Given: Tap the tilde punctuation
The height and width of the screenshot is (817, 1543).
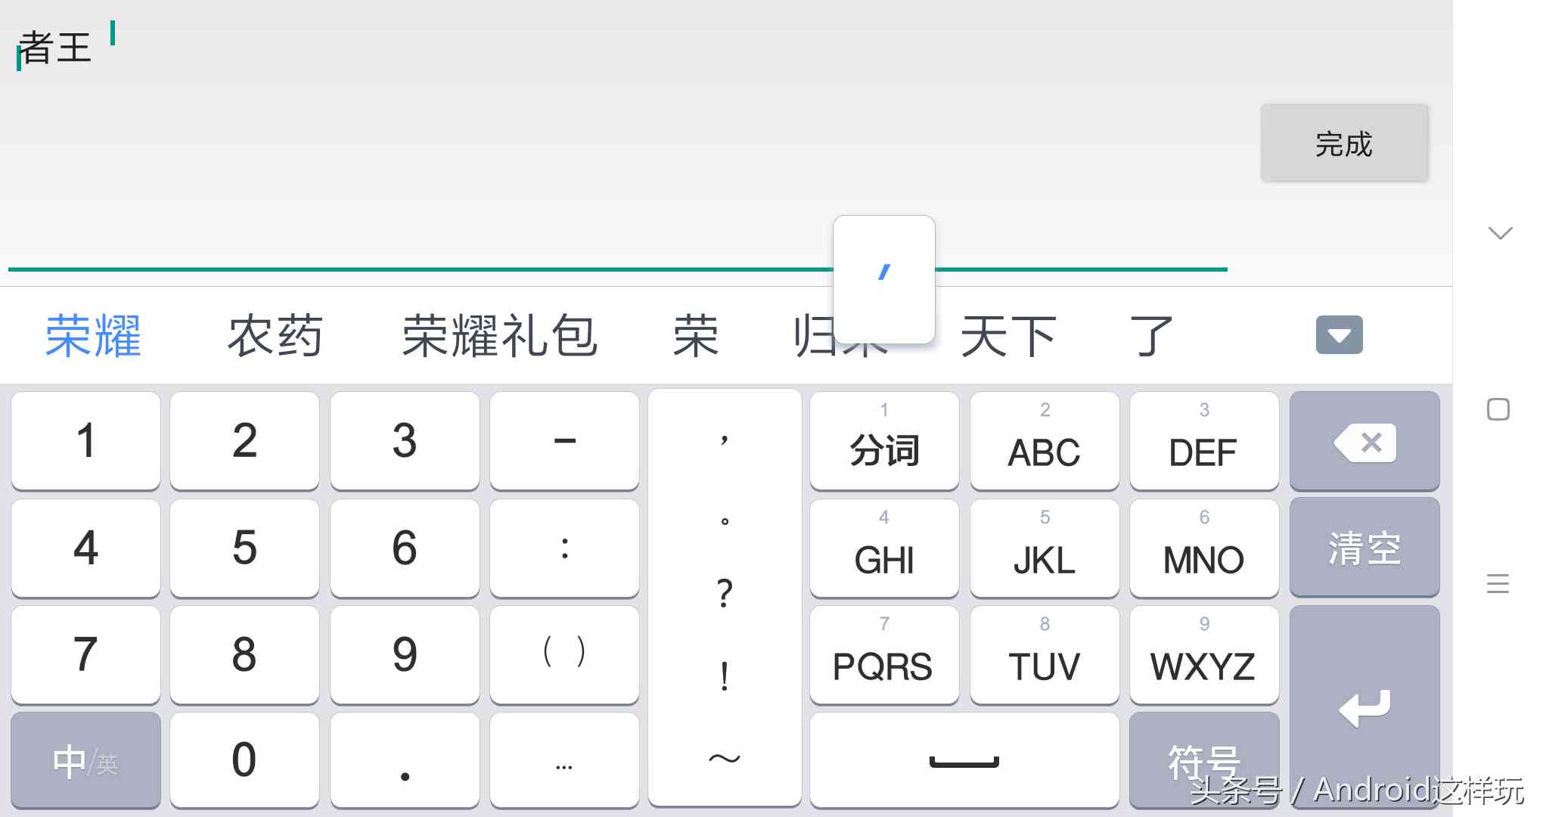Looking at the screenshot, I should (x=725, y=758).
